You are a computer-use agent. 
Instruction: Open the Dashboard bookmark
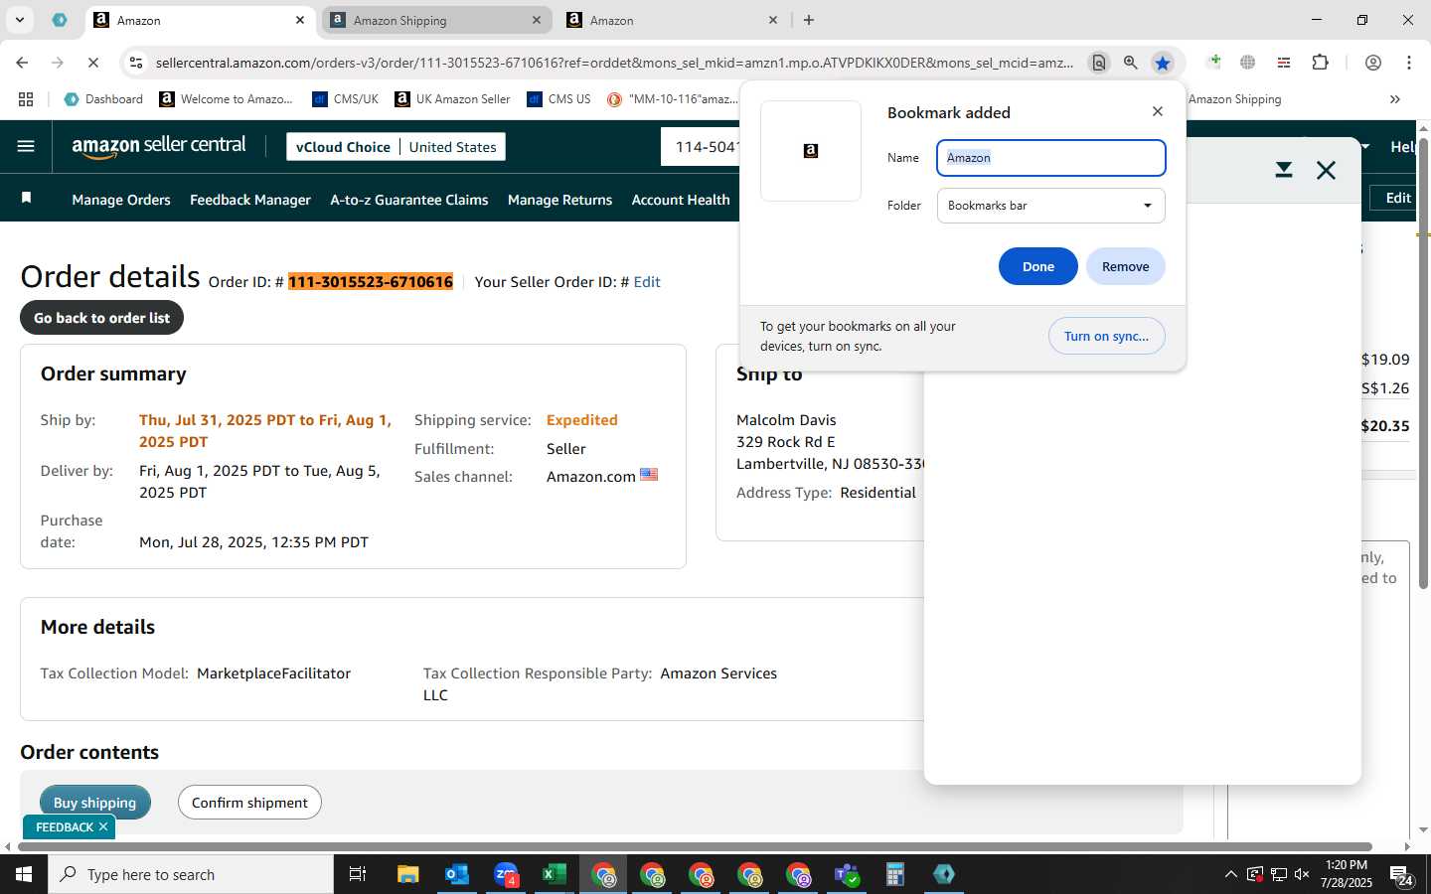[103, 99]
